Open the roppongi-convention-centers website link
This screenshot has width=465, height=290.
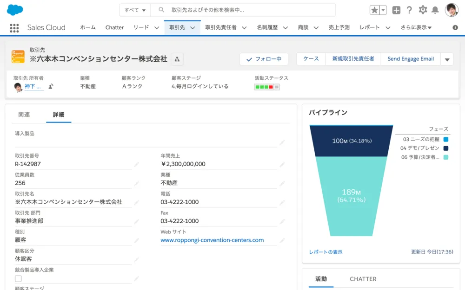212,240
